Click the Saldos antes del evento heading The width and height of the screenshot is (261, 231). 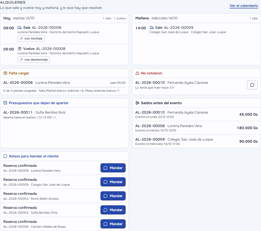click(161, 103)
